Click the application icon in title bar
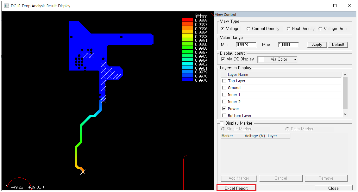The width and height of the screenshot is (358, 192). coord(6,6)
